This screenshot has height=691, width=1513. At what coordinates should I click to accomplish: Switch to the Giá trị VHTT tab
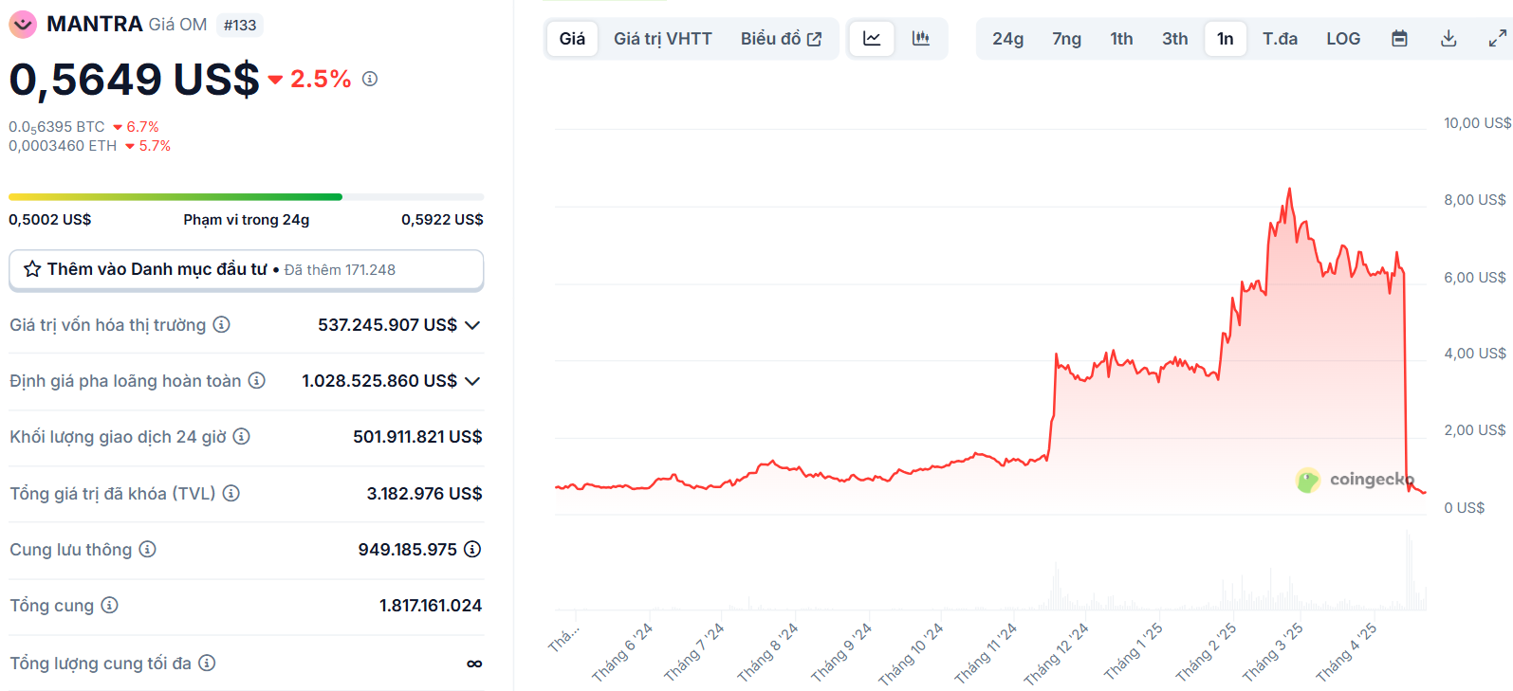[x=662, y=39]
